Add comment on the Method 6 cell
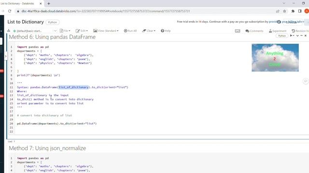Image resolution: width=309 pixels, height=173 pixels. coord(306,81)
